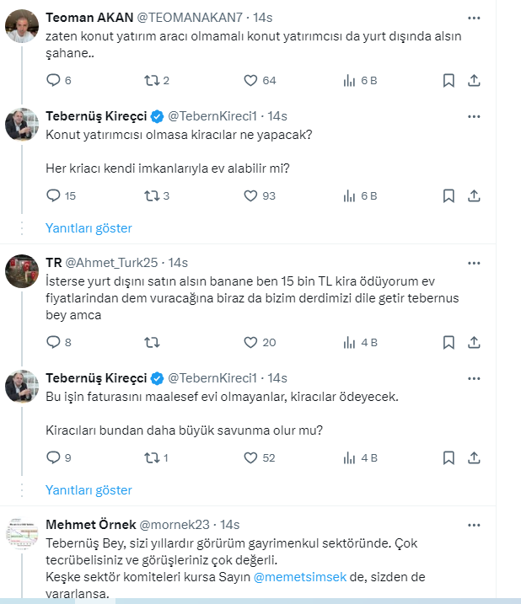Share Tebernüş's tweet with 52 likes
This screenshot has width=521, height=604.
pos(474,457)
